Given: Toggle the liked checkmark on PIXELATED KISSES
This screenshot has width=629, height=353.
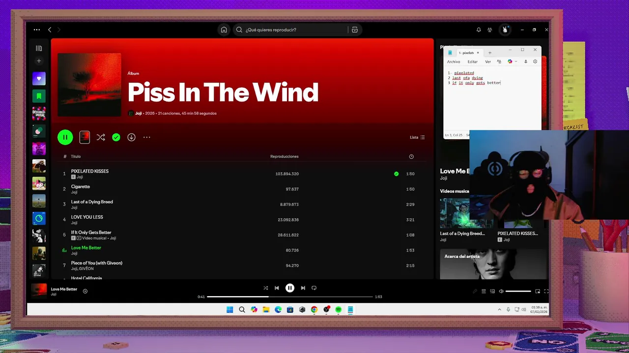Looking at the screenshot, I should pyautogui.click(x=396, y=174).
